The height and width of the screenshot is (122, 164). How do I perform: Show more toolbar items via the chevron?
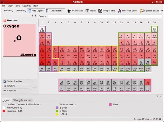162,11
